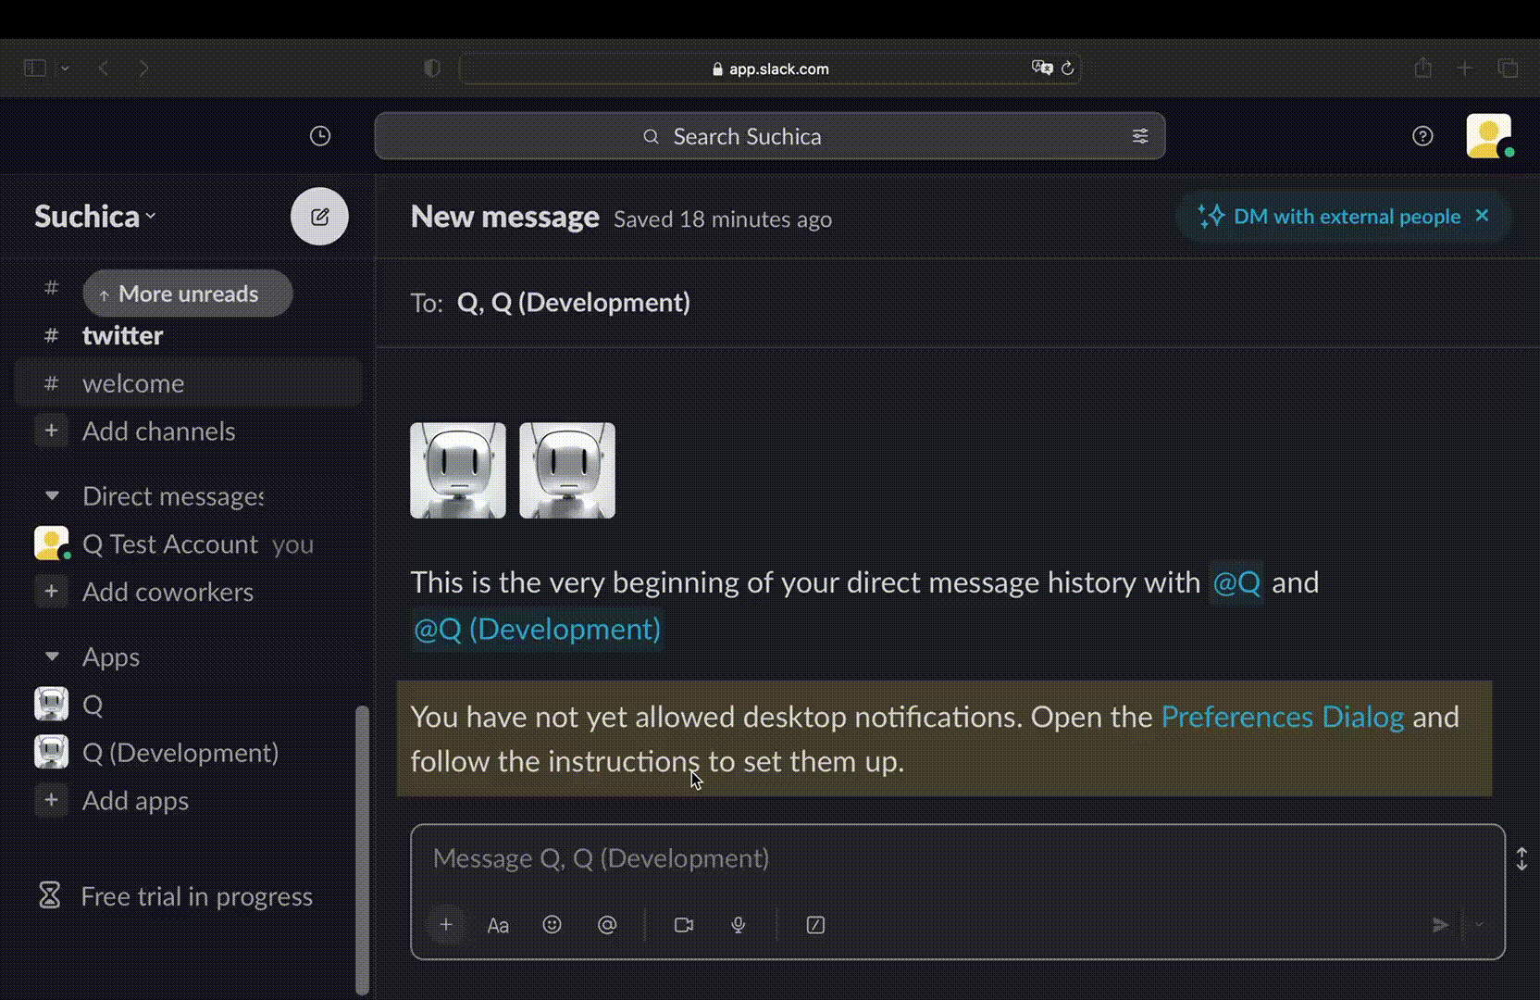Screen dimensions: 1540x1000
Task: Collapse the Direct messages section
Action: pos(52,496)
